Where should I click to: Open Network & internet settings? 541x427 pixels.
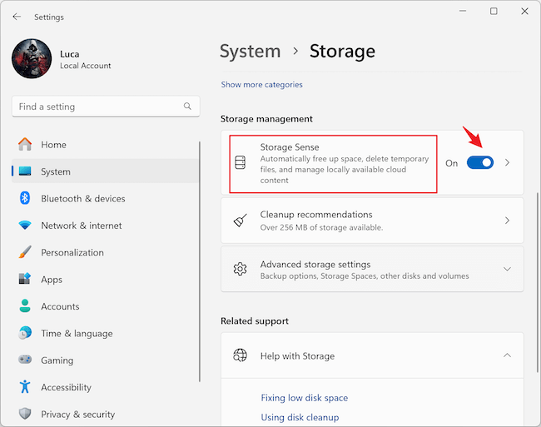click(105, 226)
